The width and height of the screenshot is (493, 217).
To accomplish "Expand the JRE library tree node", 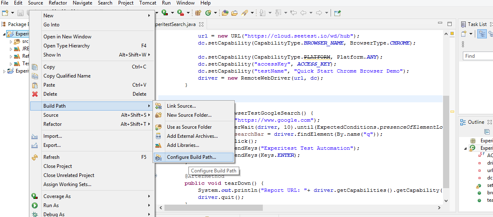I will [11, 49].
